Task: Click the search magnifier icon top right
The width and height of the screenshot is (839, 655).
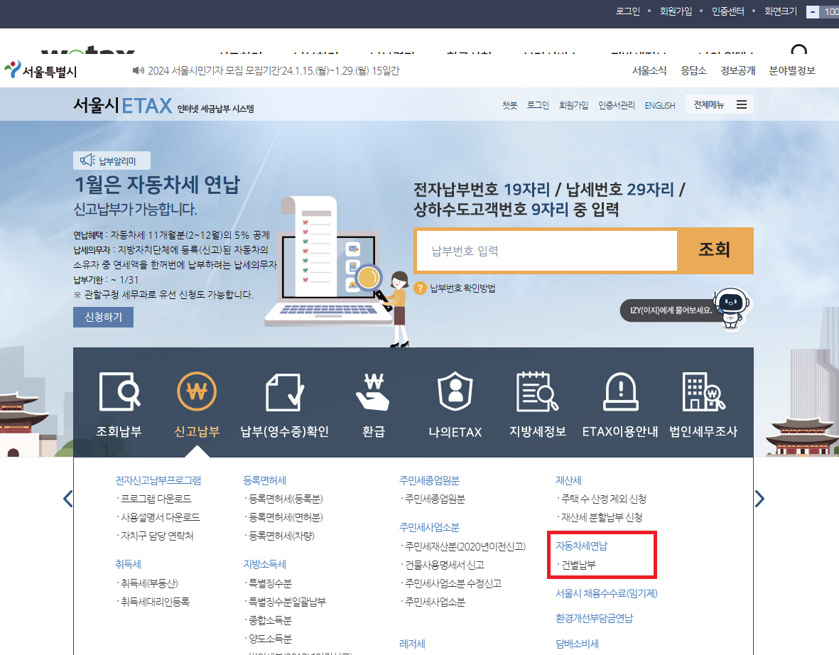Action: (799, 52)
